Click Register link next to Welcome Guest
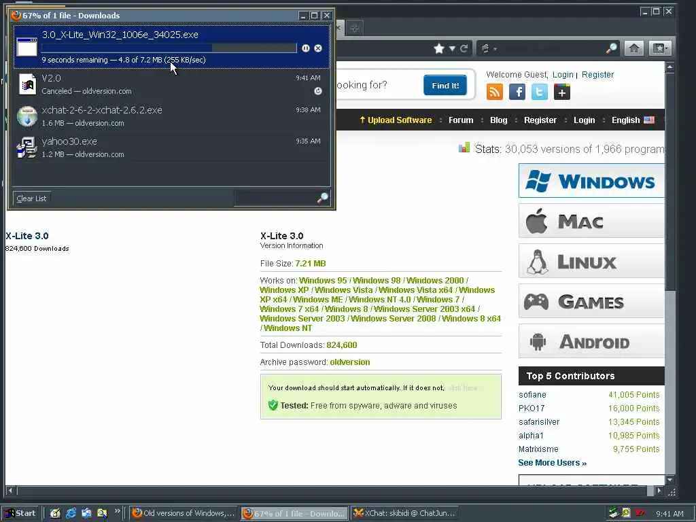Viewport: 696px width, 522px height. click(598, 75)
